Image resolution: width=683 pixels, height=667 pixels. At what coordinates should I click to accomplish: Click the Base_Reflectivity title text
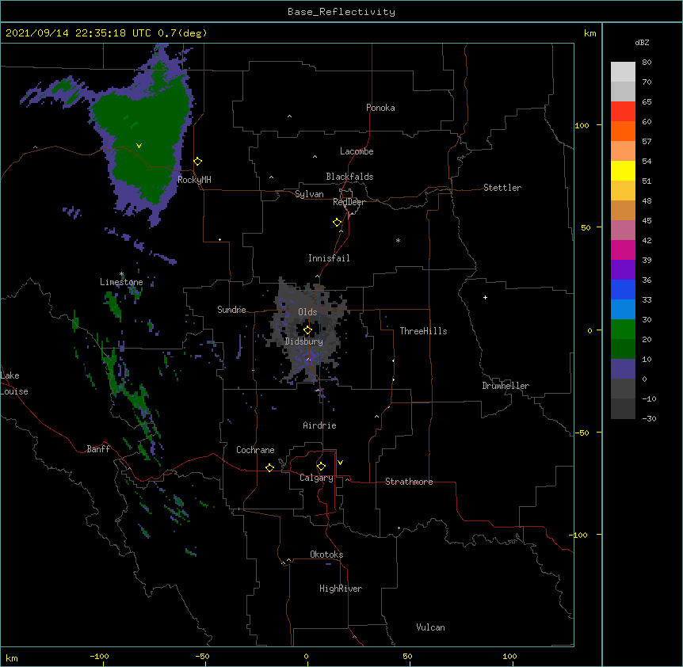click(341, 12)
